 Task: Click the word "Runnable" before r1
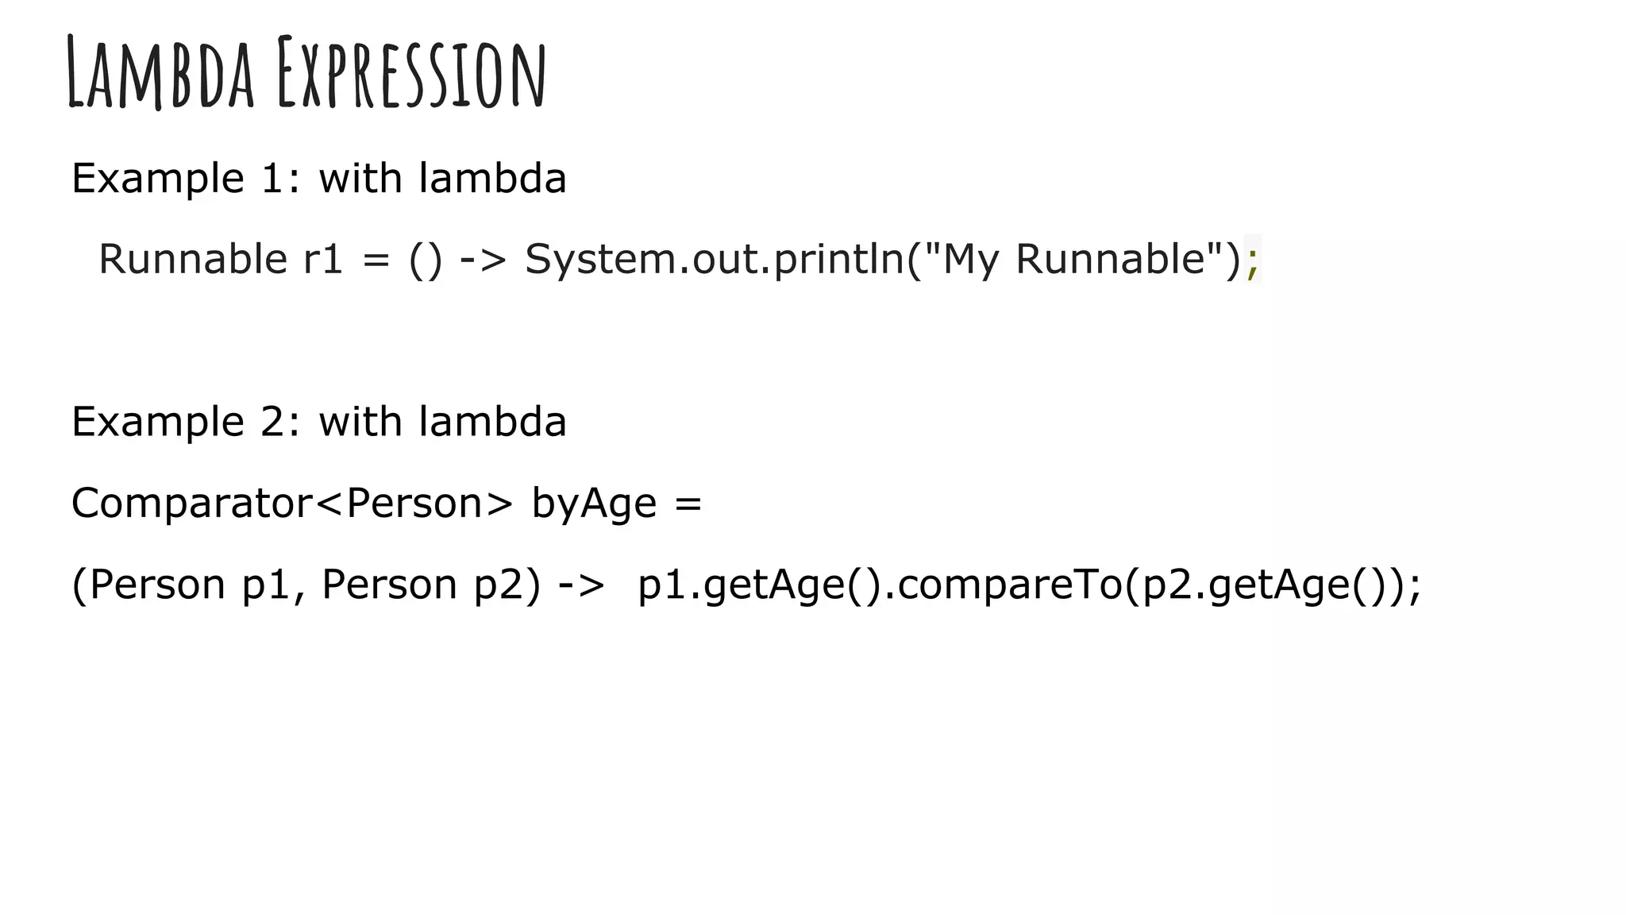tap(192, 259)
